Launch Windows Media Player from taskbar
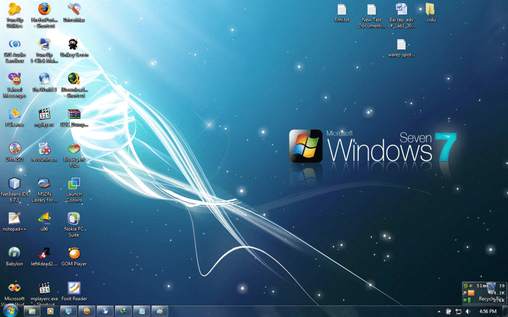The width and height of the screenshot is (508, 317). point(50,311)
